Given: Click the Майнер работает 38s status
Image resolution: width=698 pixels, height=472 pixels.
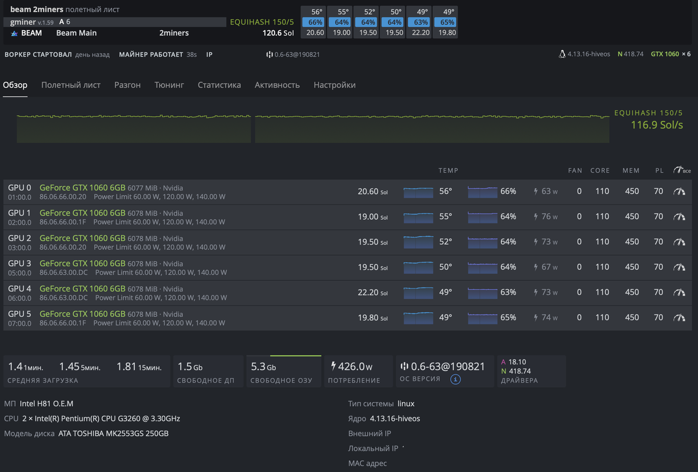Looking at the screenshot, I should [158, 54].
